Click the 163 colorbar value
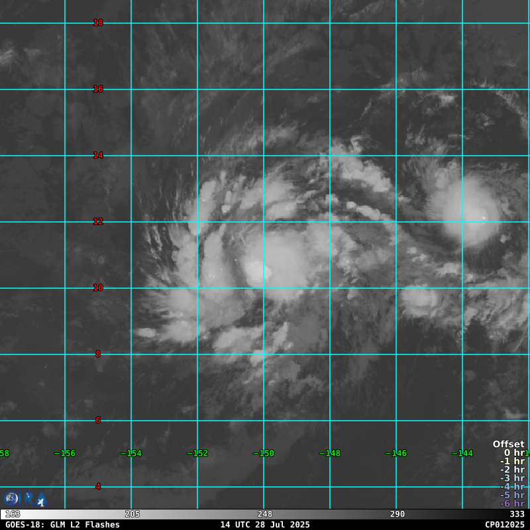 [x=13, y=515]
